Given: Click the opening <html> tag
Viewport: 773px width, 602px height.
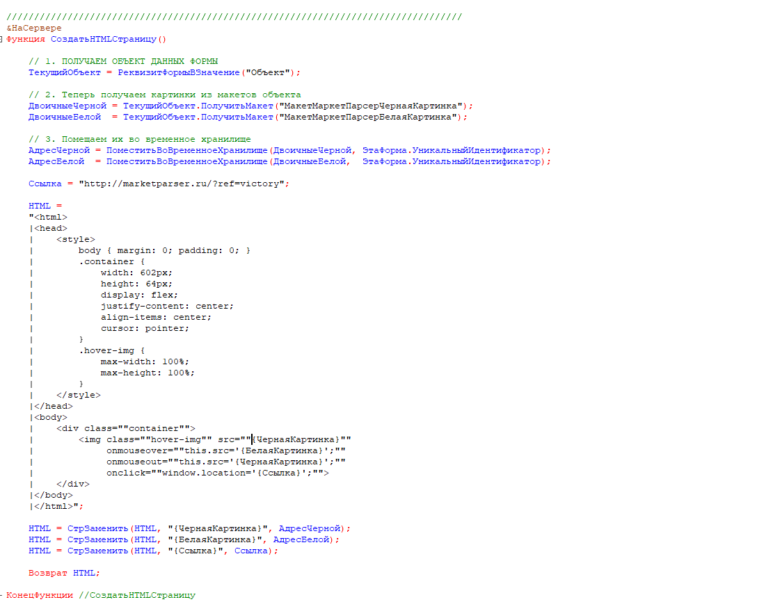Looking at the screenshot, I should pos(51,218).
